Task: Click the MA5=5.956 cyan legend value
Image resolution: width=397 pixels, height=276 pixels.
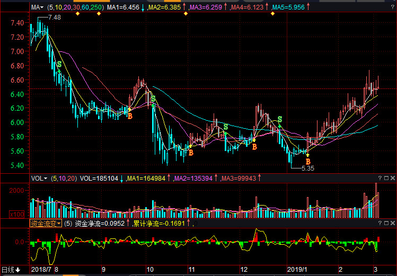Action: tap(290, 7)
